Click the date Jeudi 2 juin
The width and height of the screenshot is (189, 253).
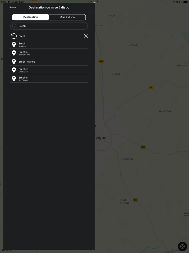[18, 2]
